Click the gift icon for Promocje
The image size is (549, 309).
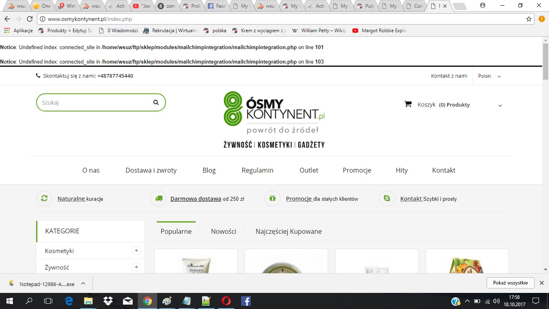pos(272,198)
